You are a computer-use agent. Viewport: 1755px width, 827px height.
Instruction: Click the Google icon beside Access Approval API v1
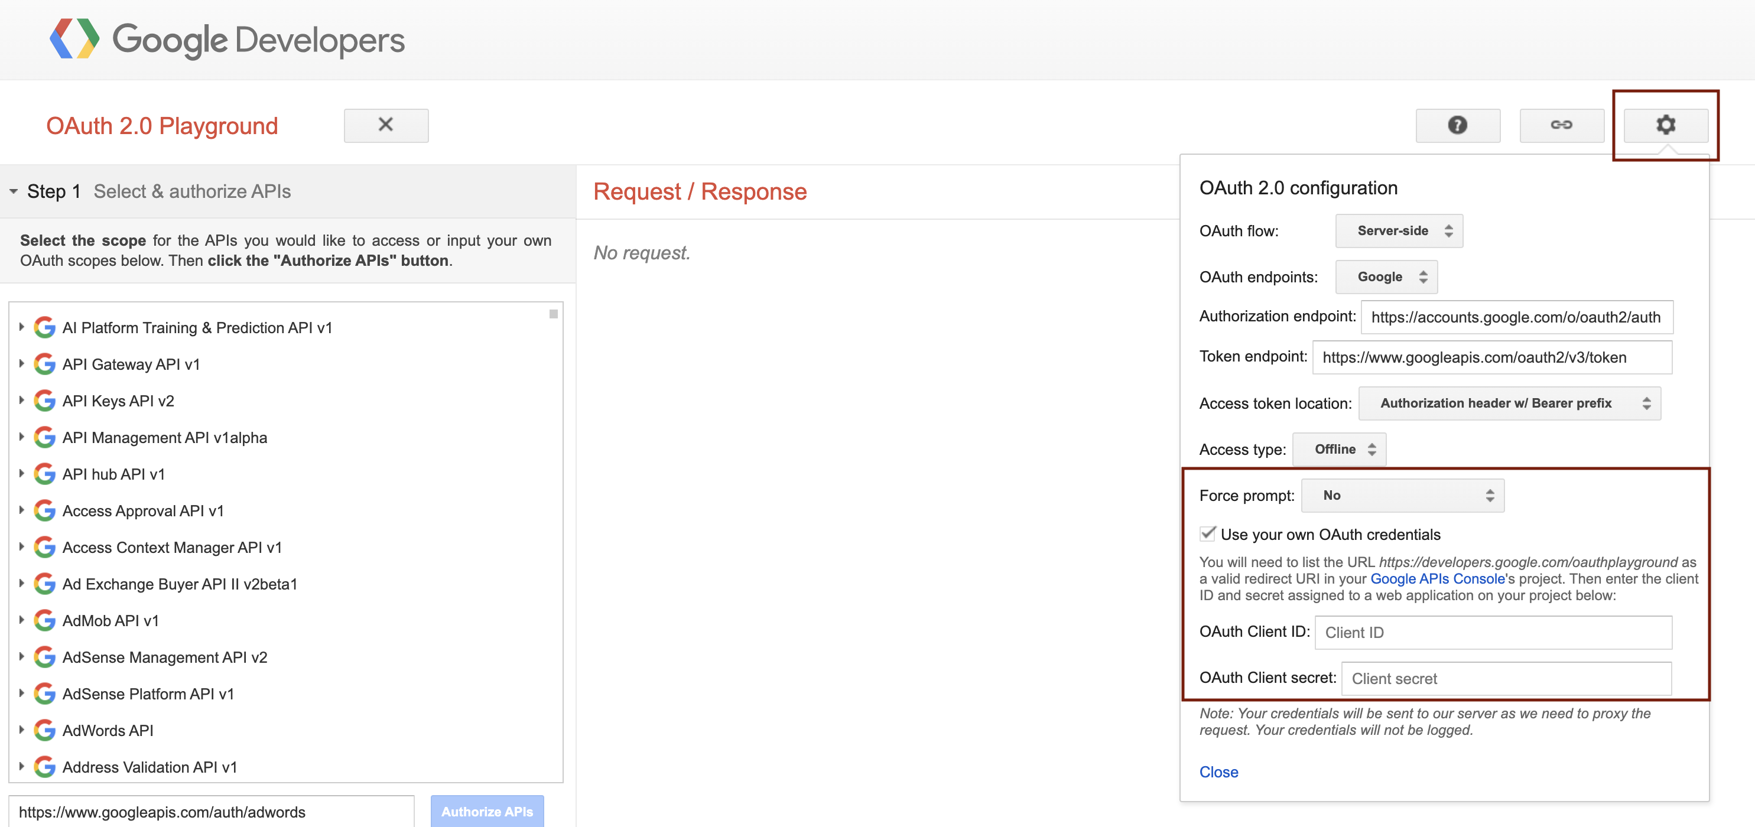click(x=44, y=510)
